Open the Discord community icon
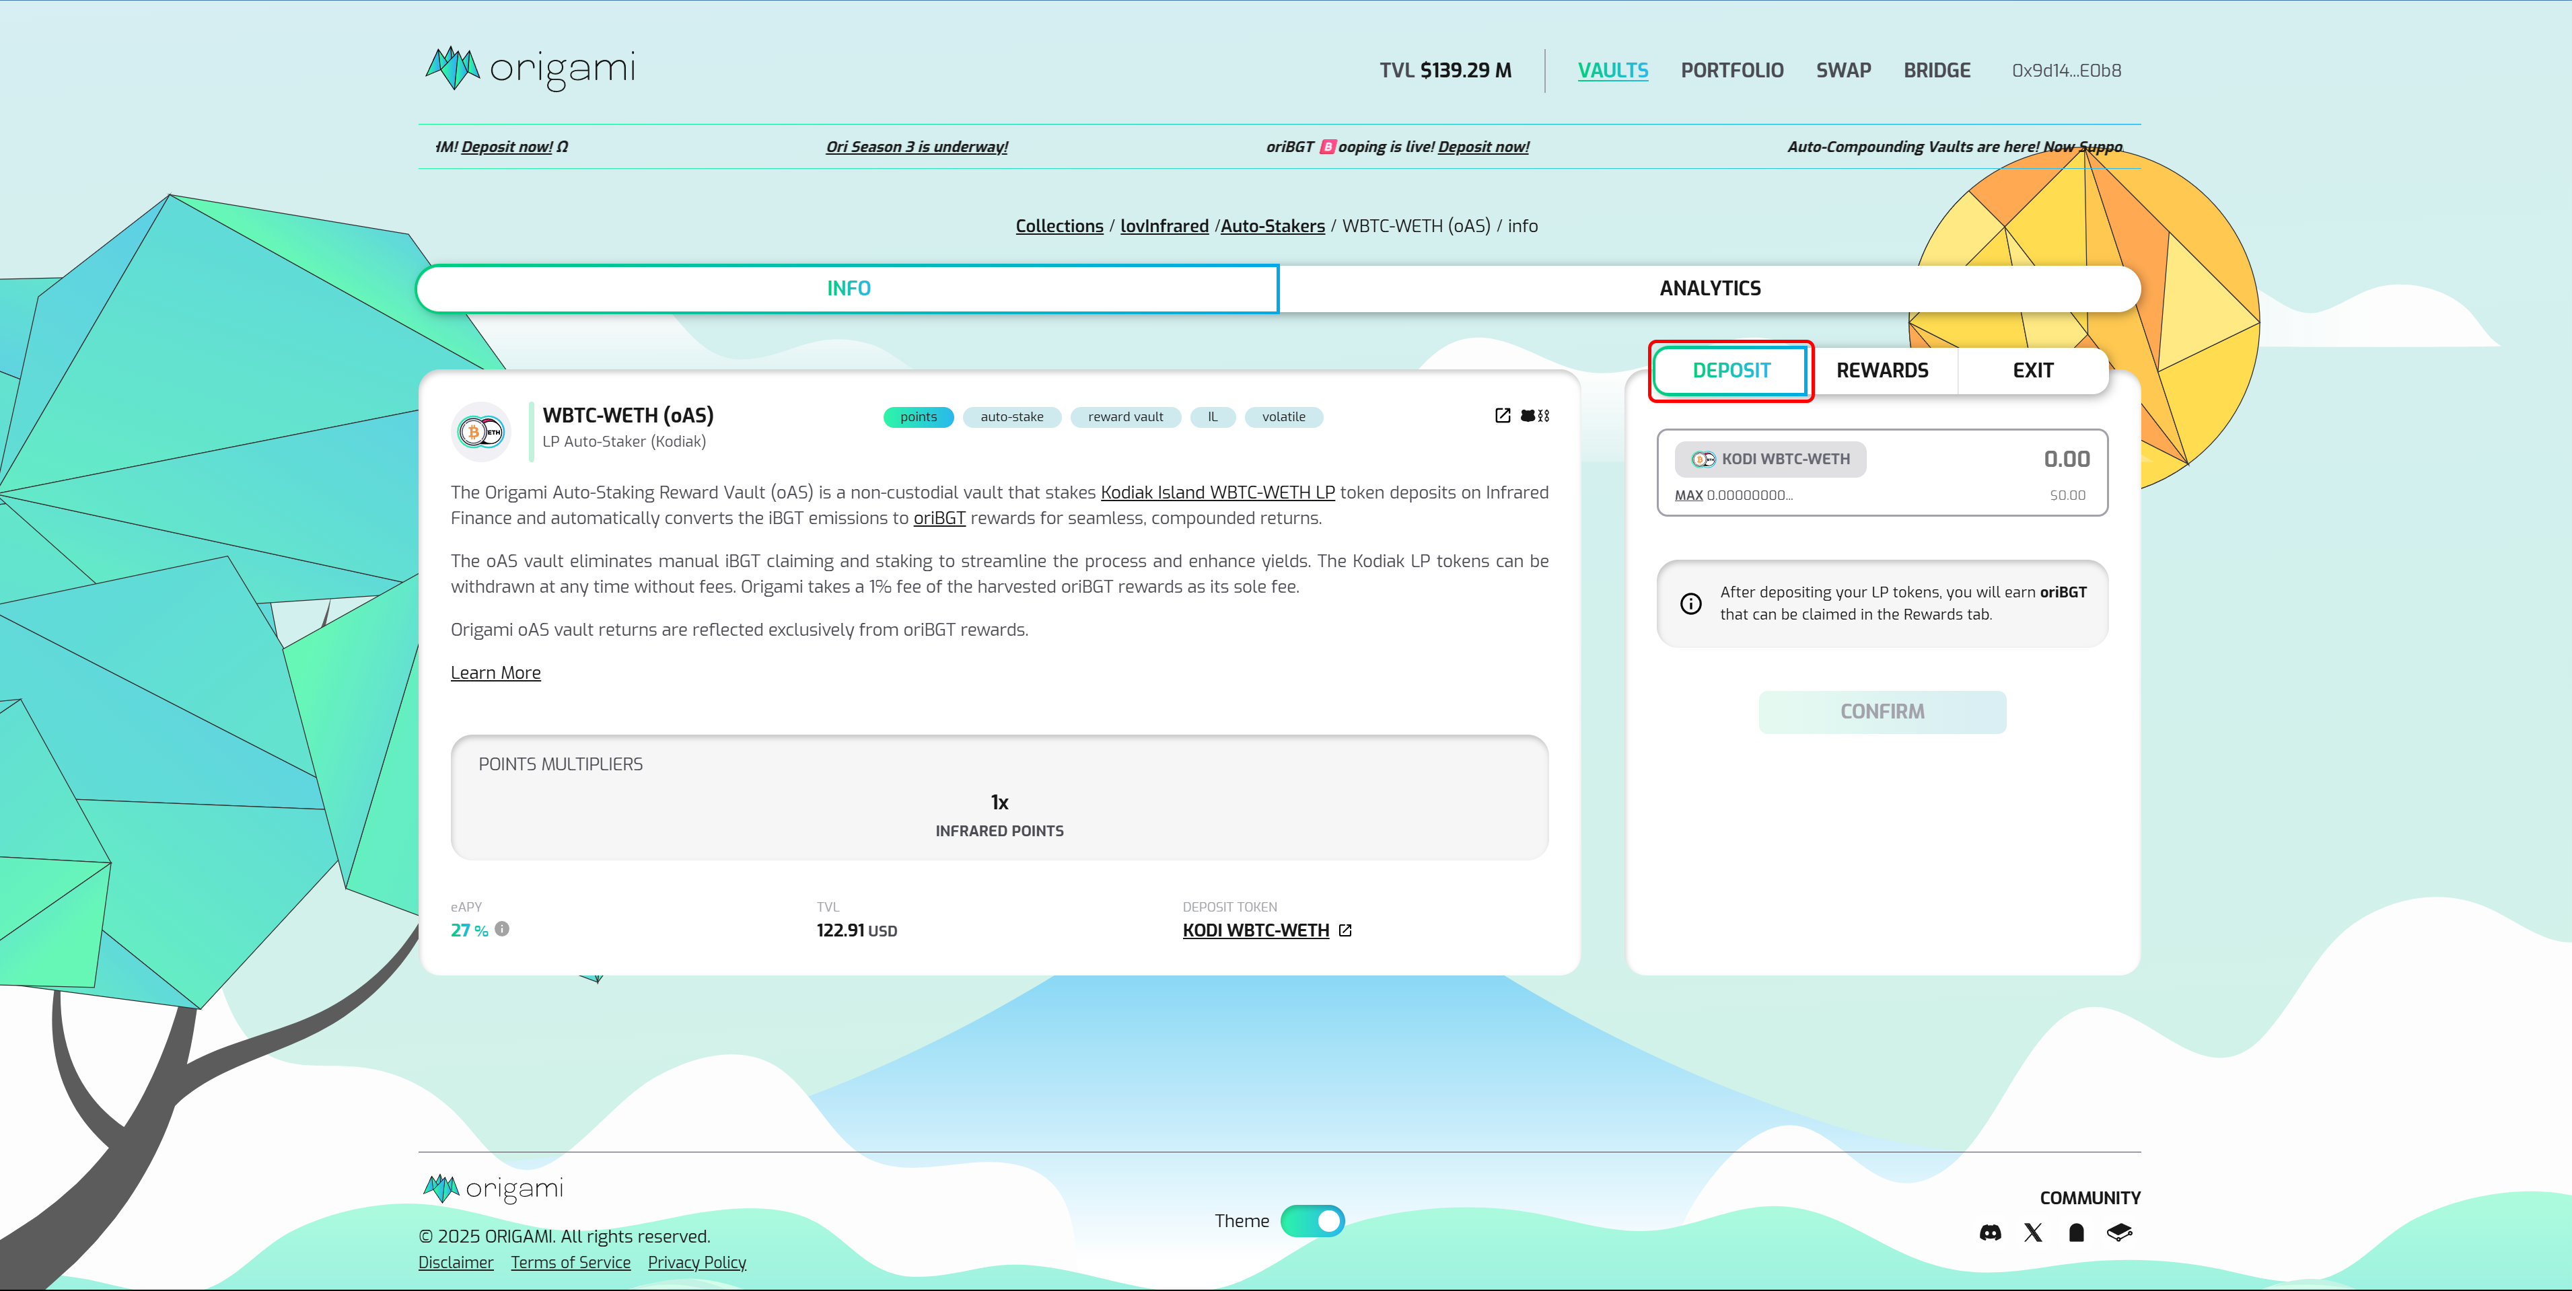The width and height of the screenshot is (2572, 1291). click(1990, 1232)
